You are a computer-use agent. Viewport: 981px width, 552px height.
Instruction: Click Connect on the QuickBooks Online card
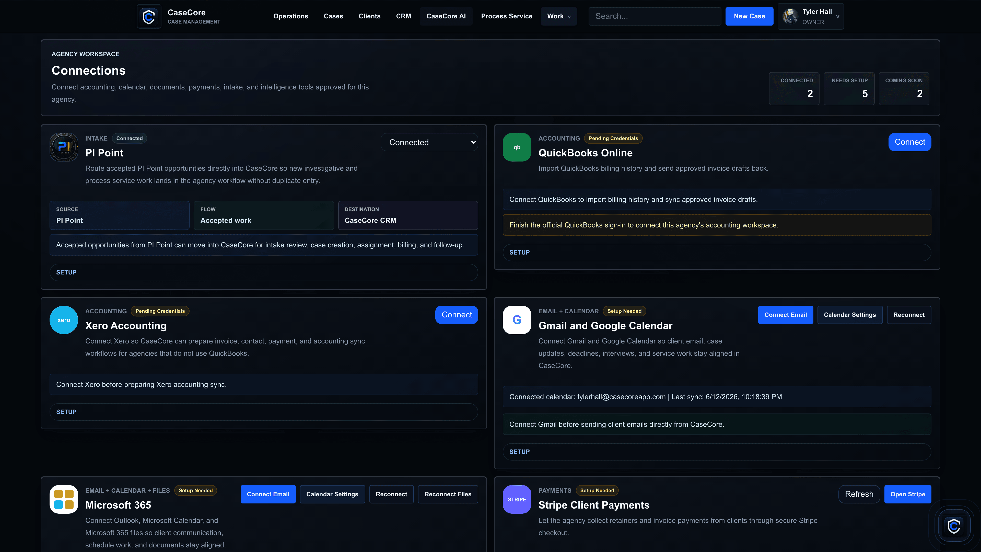(x=910, y=142)
